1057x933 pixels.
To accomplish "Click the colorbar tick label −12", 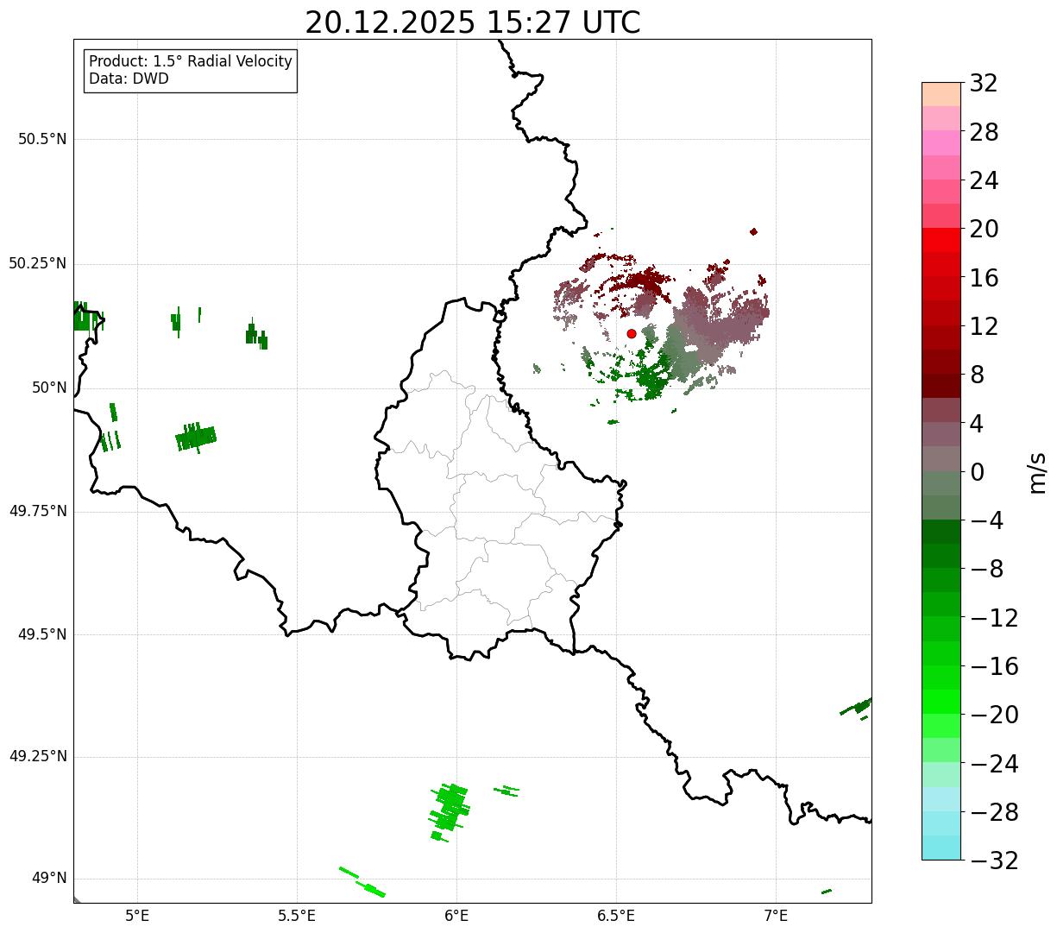I will coord(994,618).
